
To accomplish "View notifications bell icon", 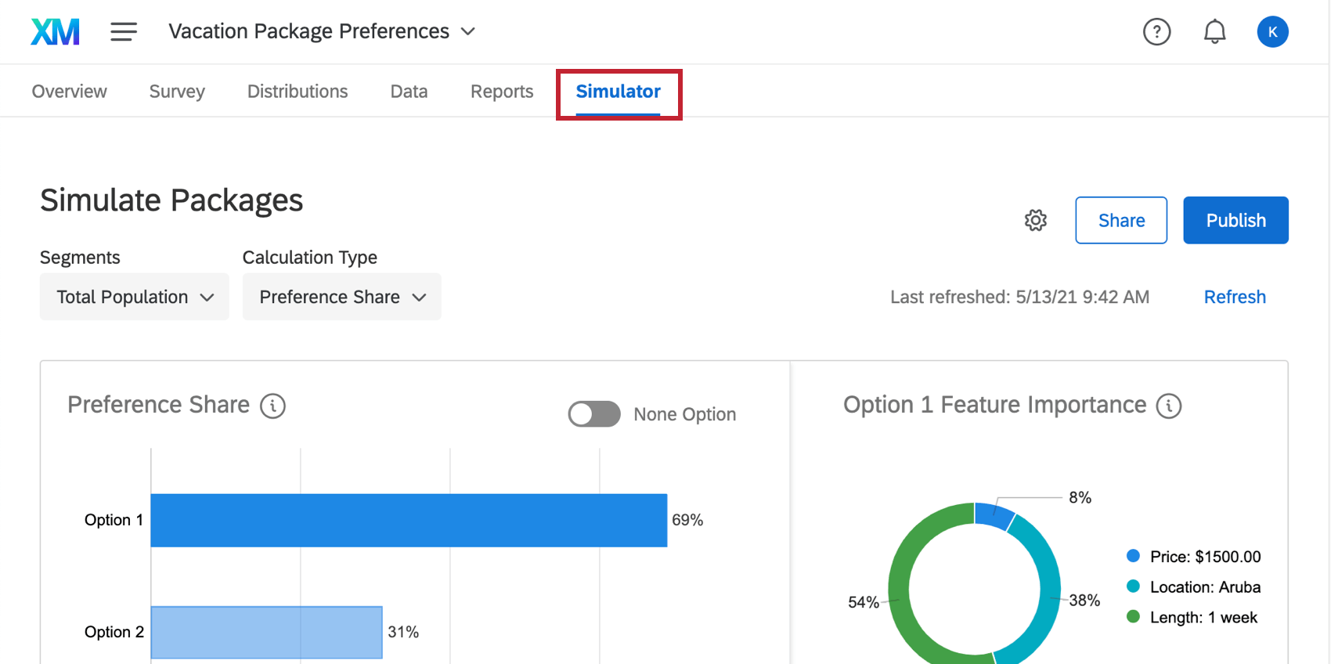I will 1214,31.
